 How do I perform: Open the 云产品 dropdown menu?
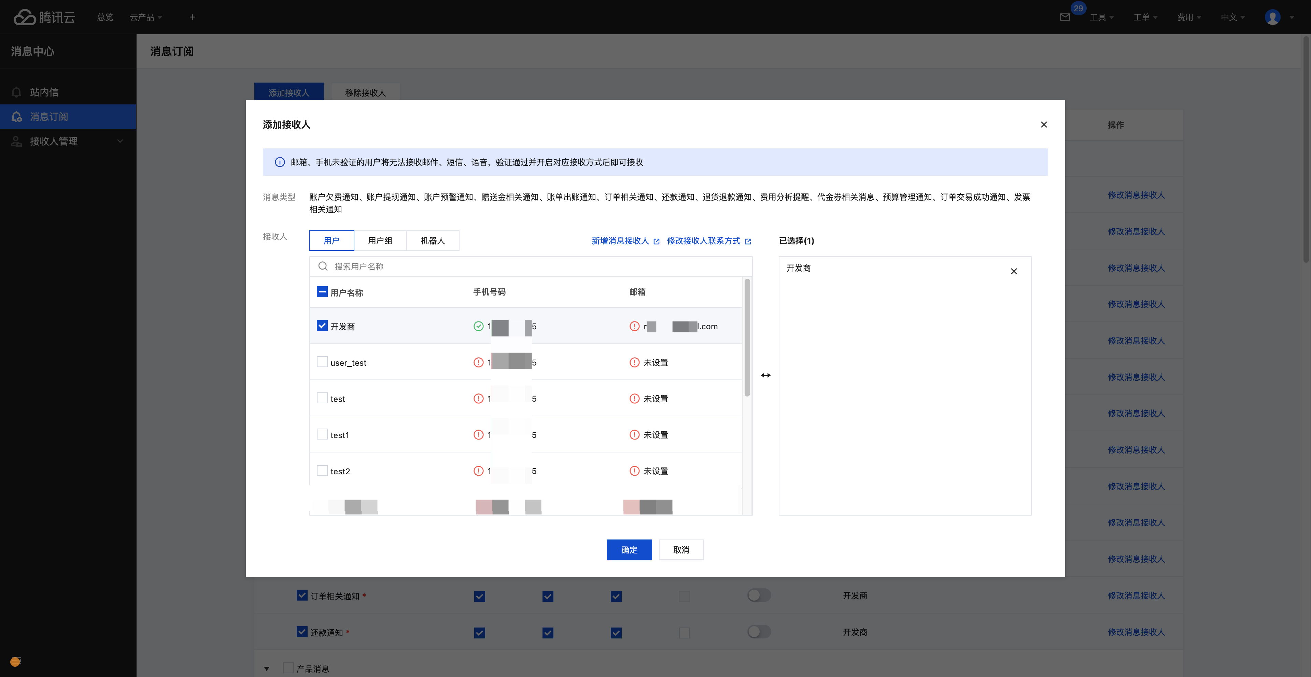coord(145,17)
